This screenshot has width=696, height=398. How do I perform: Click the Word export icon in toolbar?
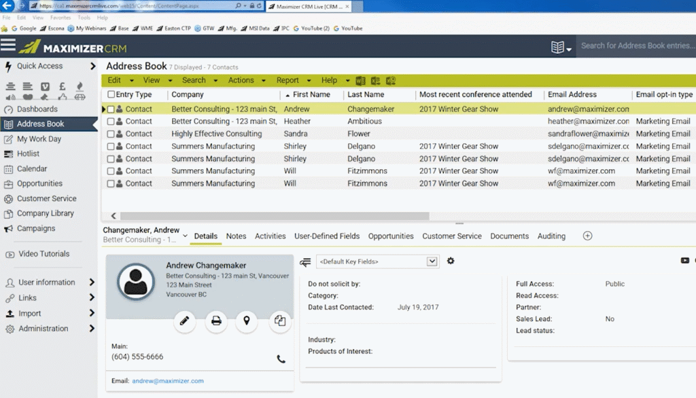tap(360, 81)
